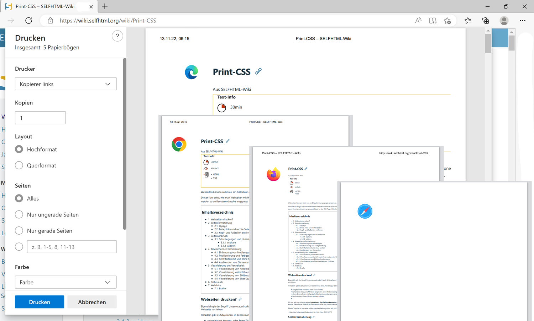Screen dimensions: 534x321
Task: Click the preview pane scrollbar thumb
Action: (x=488, y=43)
